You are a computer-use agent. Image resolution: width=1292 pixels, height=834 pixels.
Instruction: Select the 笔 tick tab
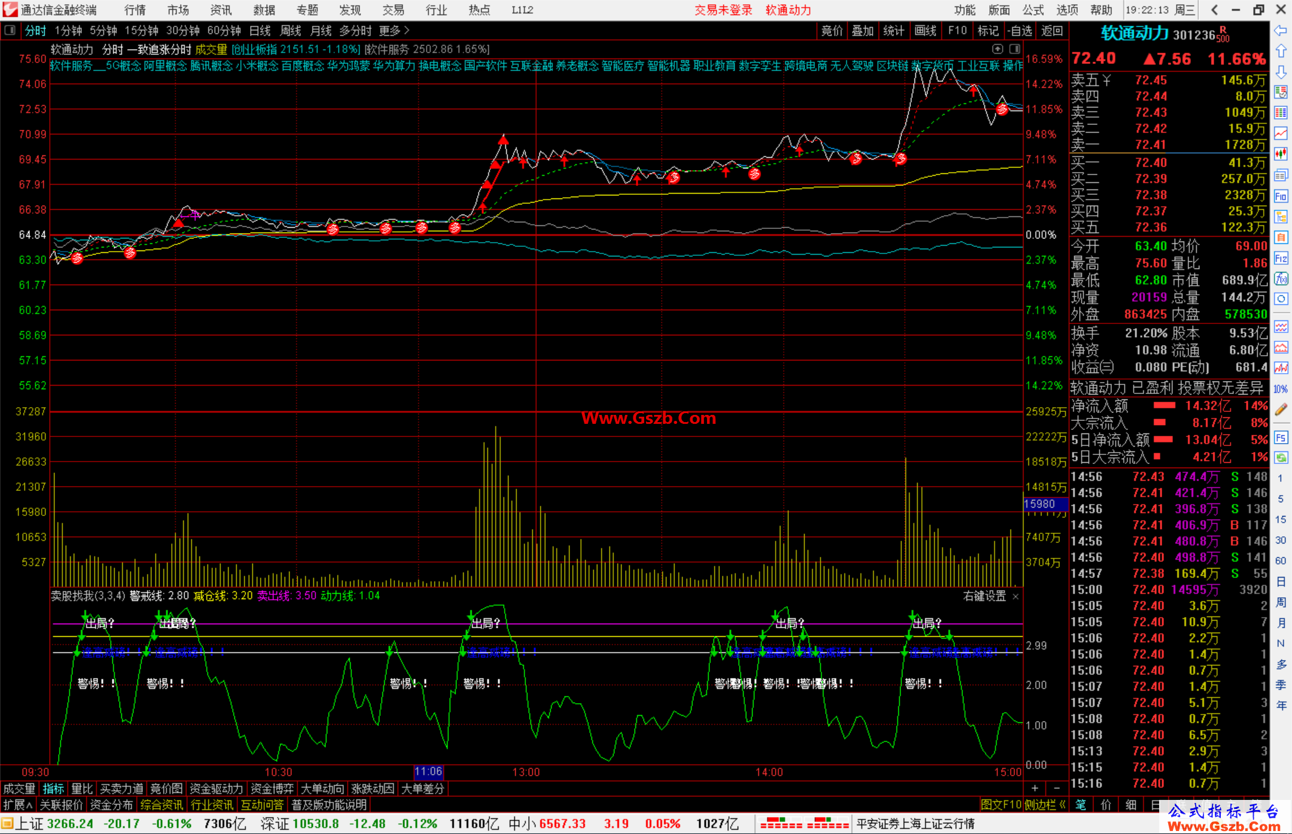1081,805
